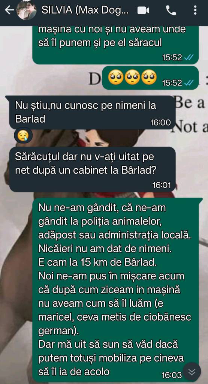
Task: Tap the first pleading-face emoji
Action: coord(115,77)
